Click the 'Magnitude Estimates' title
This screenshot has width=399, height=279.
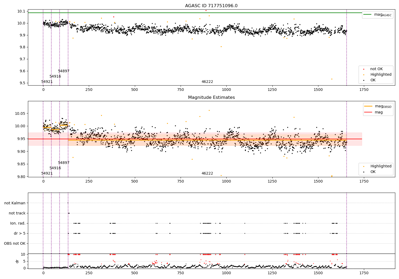[x=211, y=98]
